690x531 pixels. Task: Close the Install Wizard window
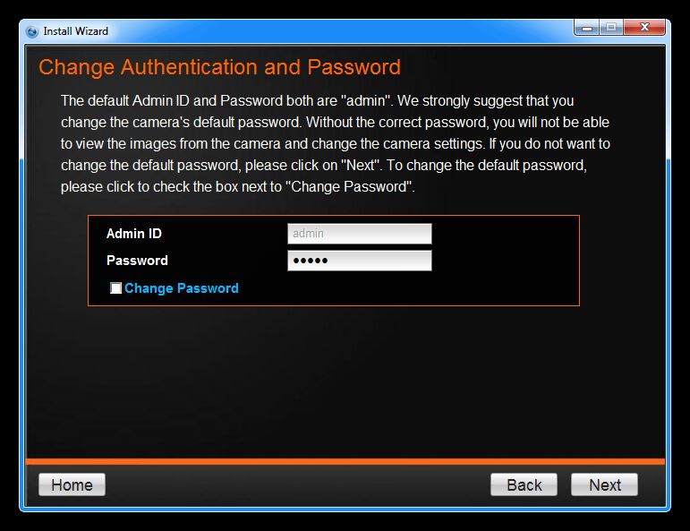644,27
